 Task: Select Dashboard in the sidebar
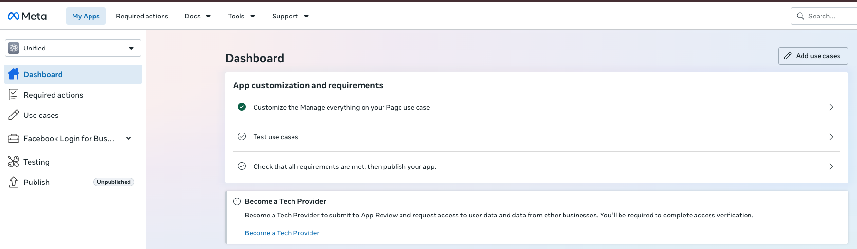(73, 74)
